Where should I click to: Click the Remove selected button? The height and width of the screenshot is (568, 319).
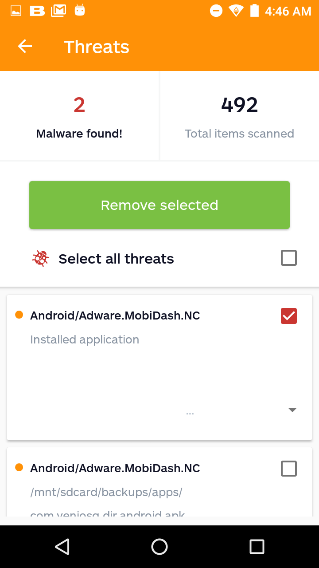pos(159,205)
